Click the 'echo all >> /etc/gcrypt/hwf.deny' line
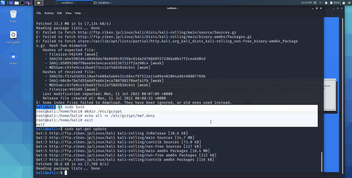 (x=95, y=116)
